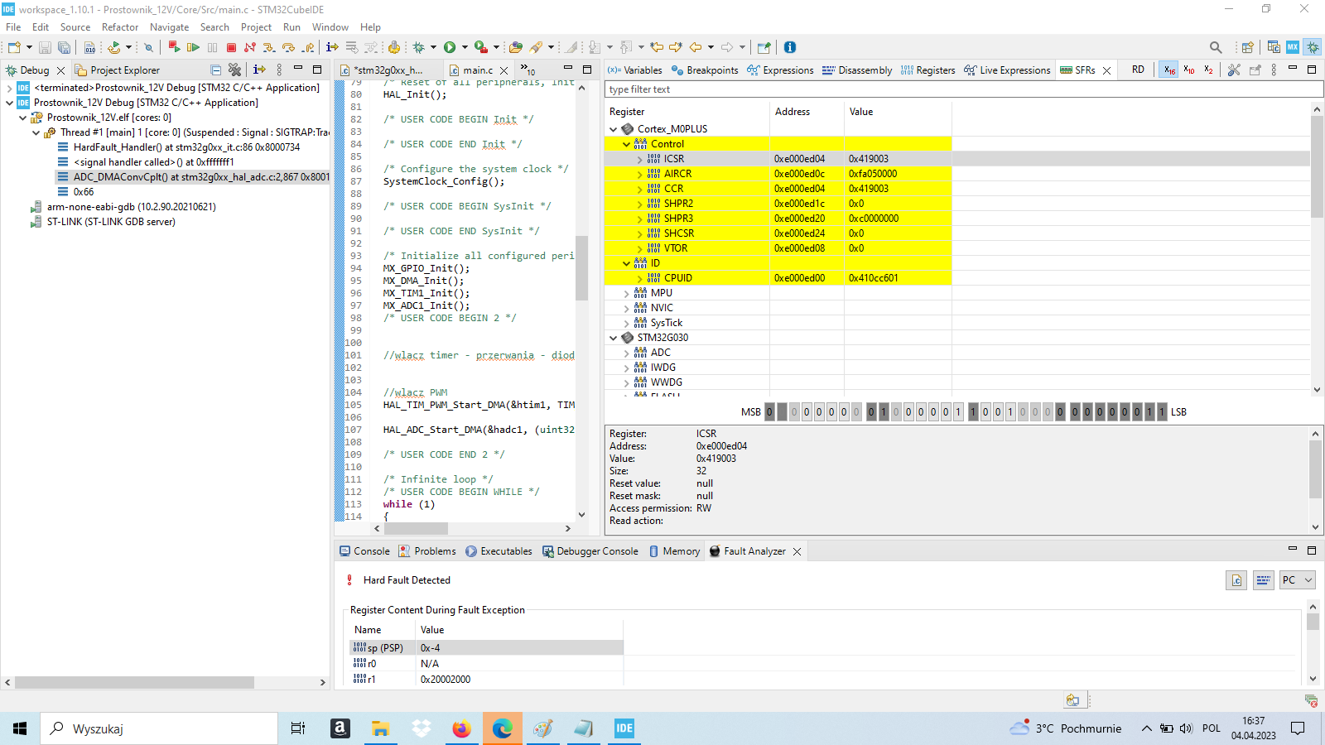Click the Save All toolbar icon
The height and width of the screenshot is (745, 1325).
pyautogui.click(x=64, y=47)
